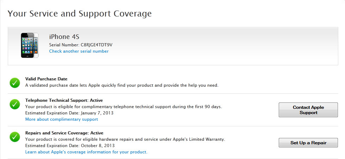The width and height of the screenshot is (345, 159).
Task: Click the October 8, 2013 expiration date line
Action: tap(70, 146)
